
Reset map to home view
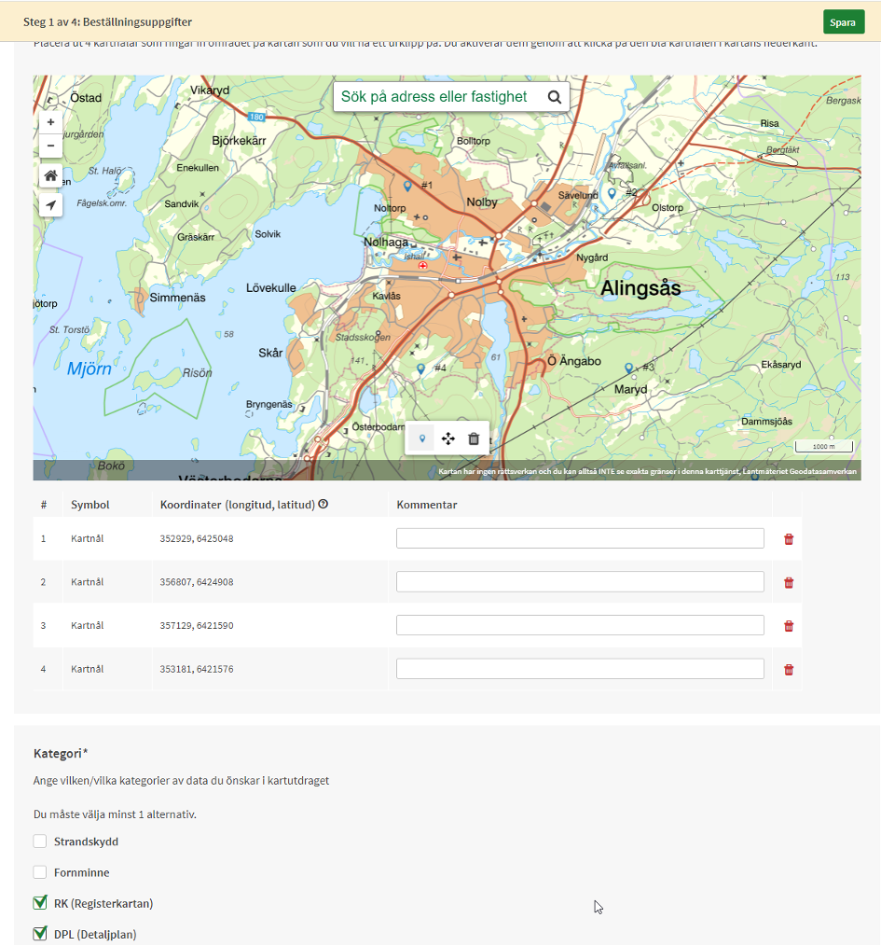tap(50, 175)
